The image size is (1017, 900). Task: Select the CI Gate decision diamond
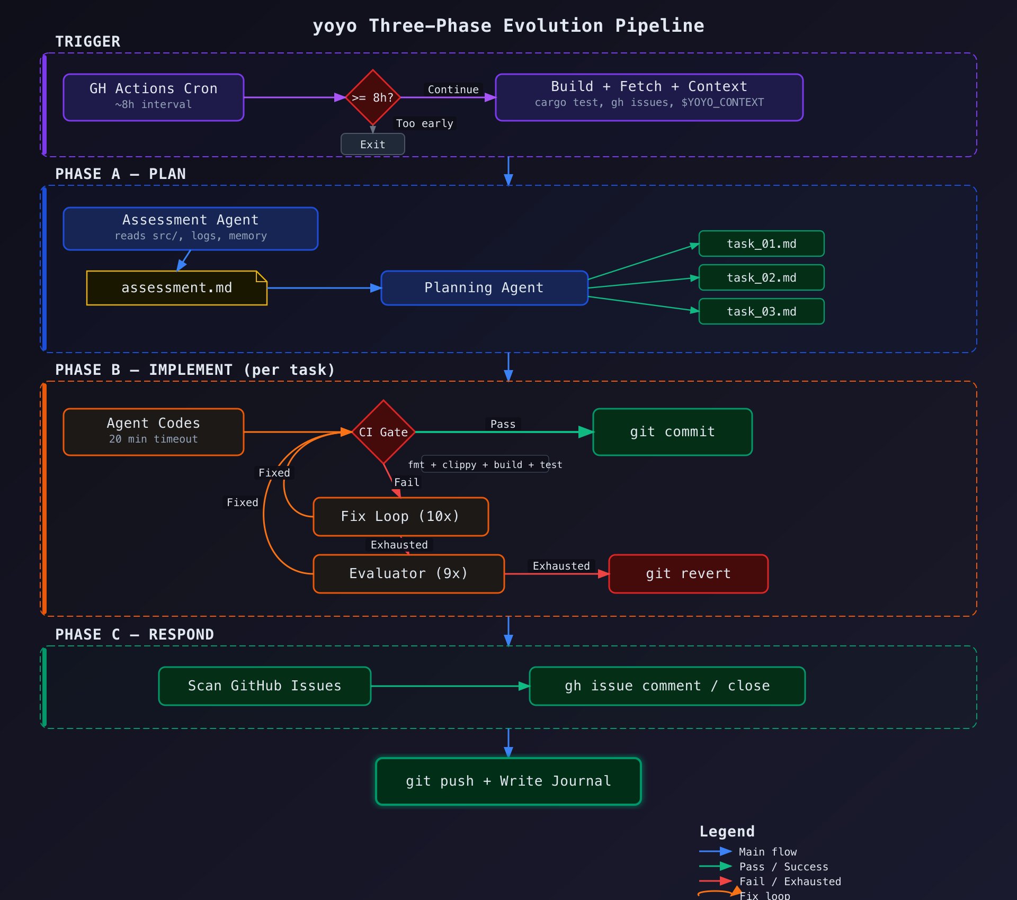point(383,432)
